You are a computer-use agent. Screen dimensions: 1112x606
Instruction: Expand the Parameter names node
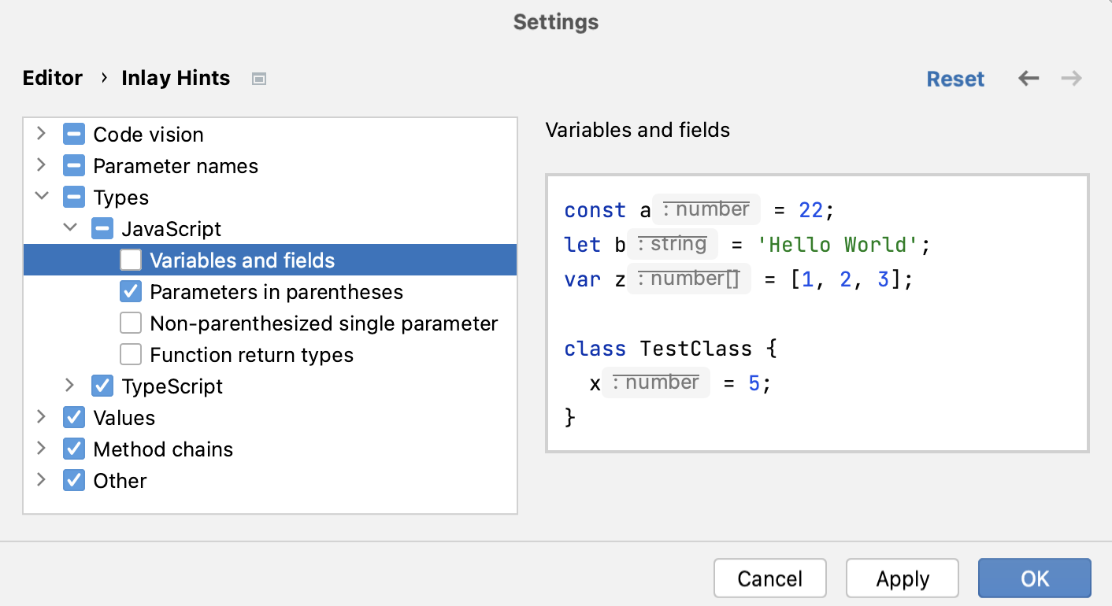pyautogui.click(x=41, y=165)
